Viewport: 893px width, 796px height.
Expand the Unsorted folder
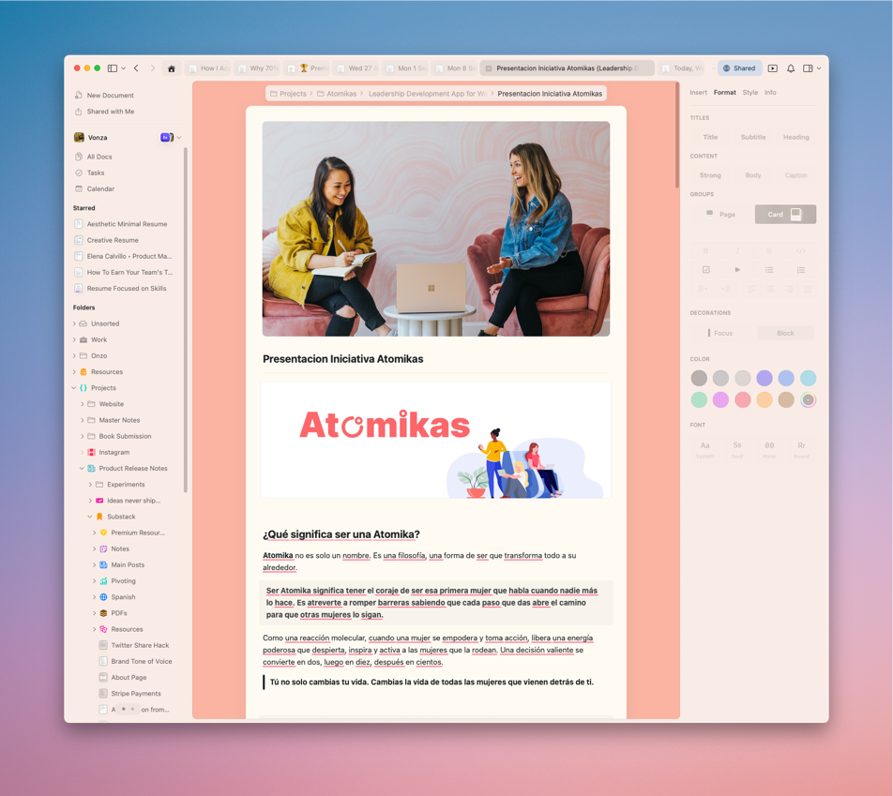[x=74, y=323]
